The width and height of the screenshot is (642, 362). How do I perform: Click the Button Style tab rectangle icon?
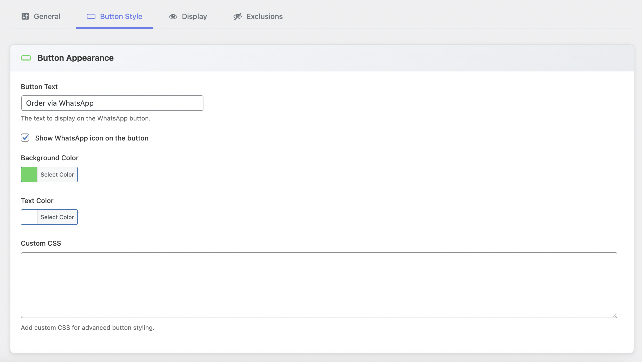tap(91, 16)
